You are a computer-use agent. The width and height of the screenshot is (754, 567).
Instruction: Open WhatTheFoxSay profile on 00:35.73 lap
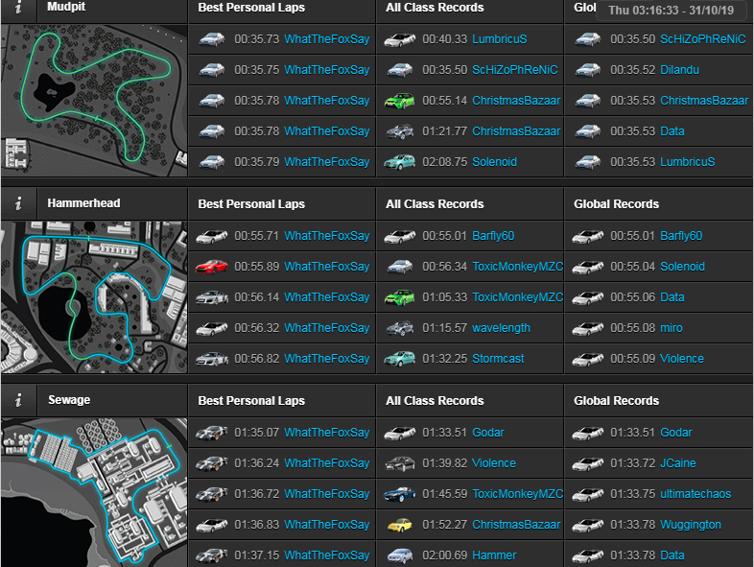pos(326,39)
